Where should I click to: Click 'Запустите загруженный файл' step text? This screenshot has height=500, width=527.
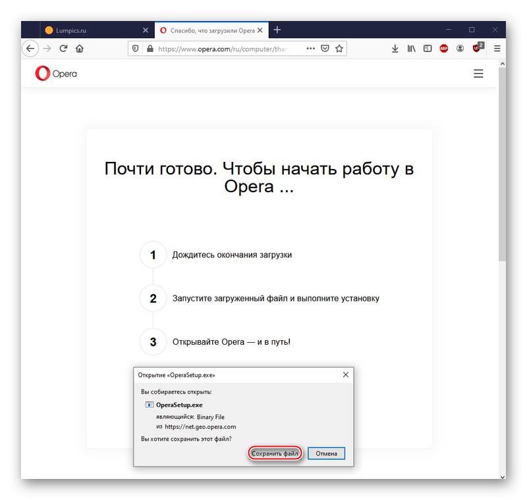pos(275,298)
